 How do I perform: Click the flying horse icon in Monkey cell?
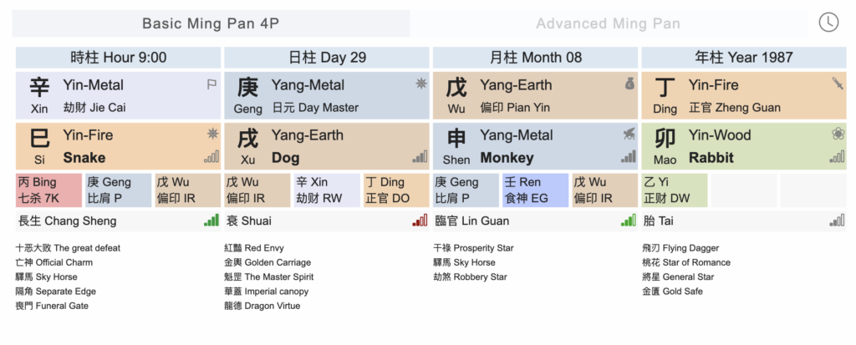(x=629, y=134)
